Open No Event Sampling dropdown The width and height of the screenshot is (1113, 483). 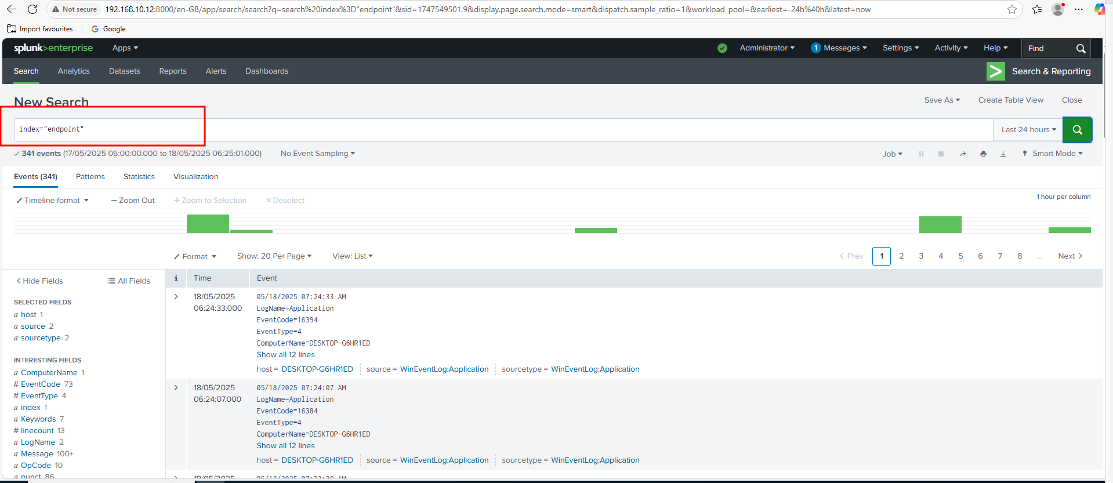(x=317, y=154)
